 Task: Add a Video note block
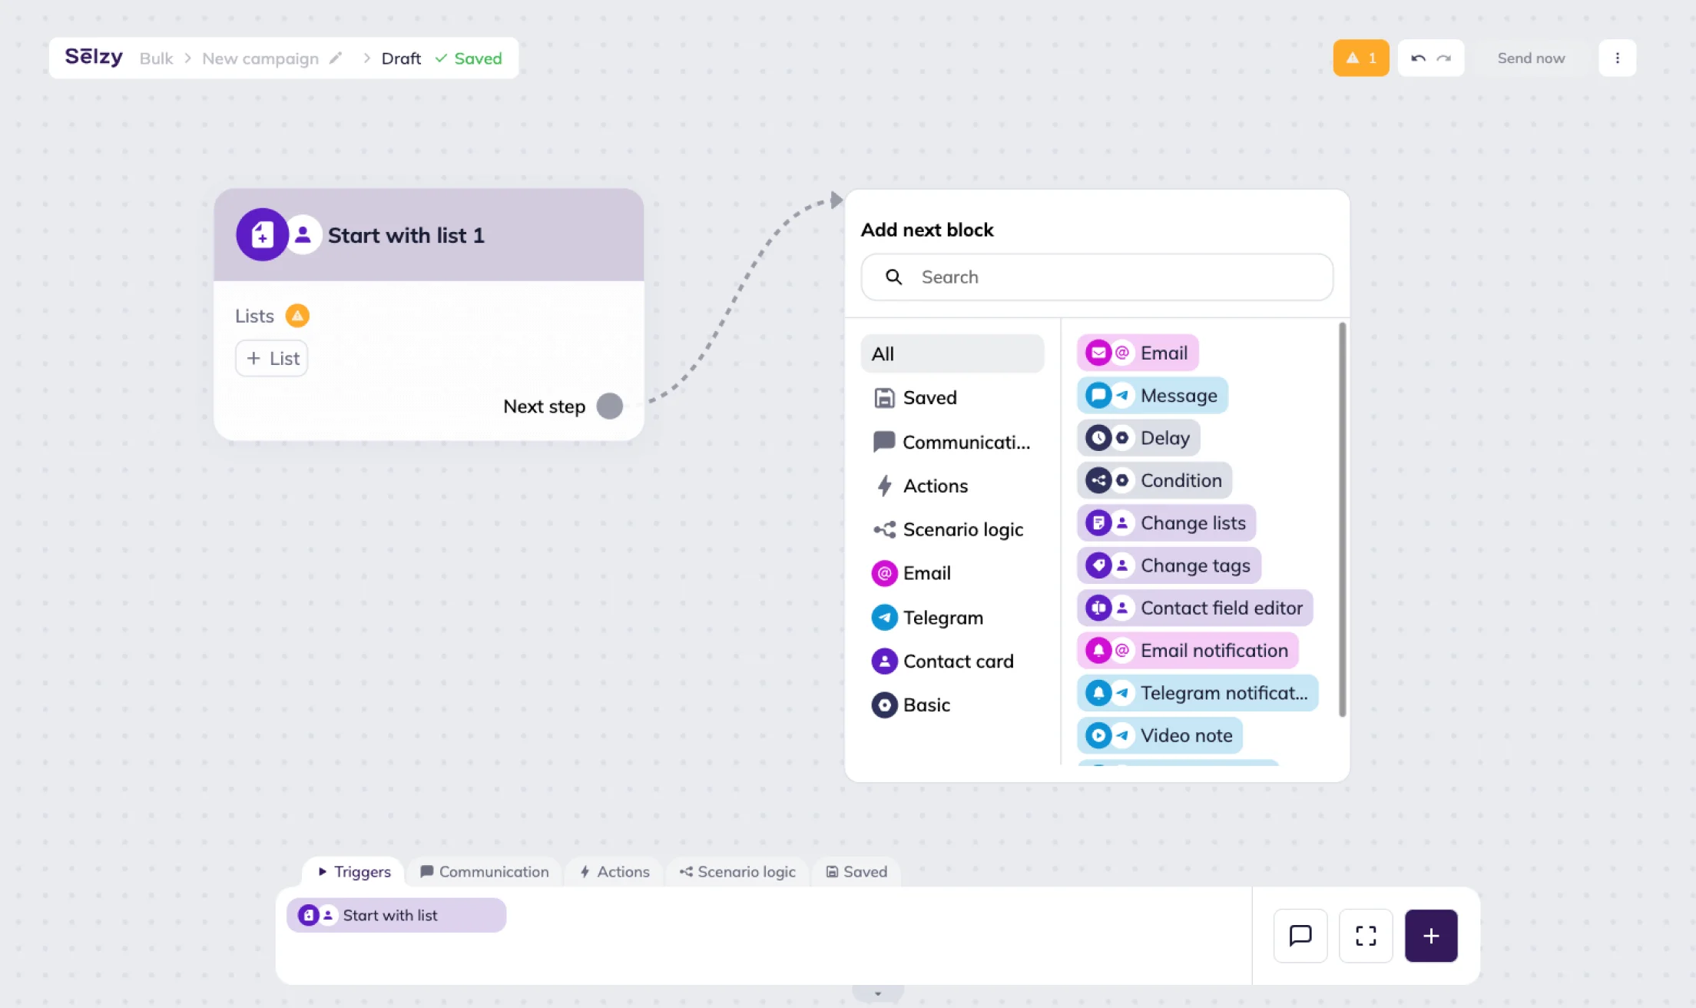(x=1160, y=735)
